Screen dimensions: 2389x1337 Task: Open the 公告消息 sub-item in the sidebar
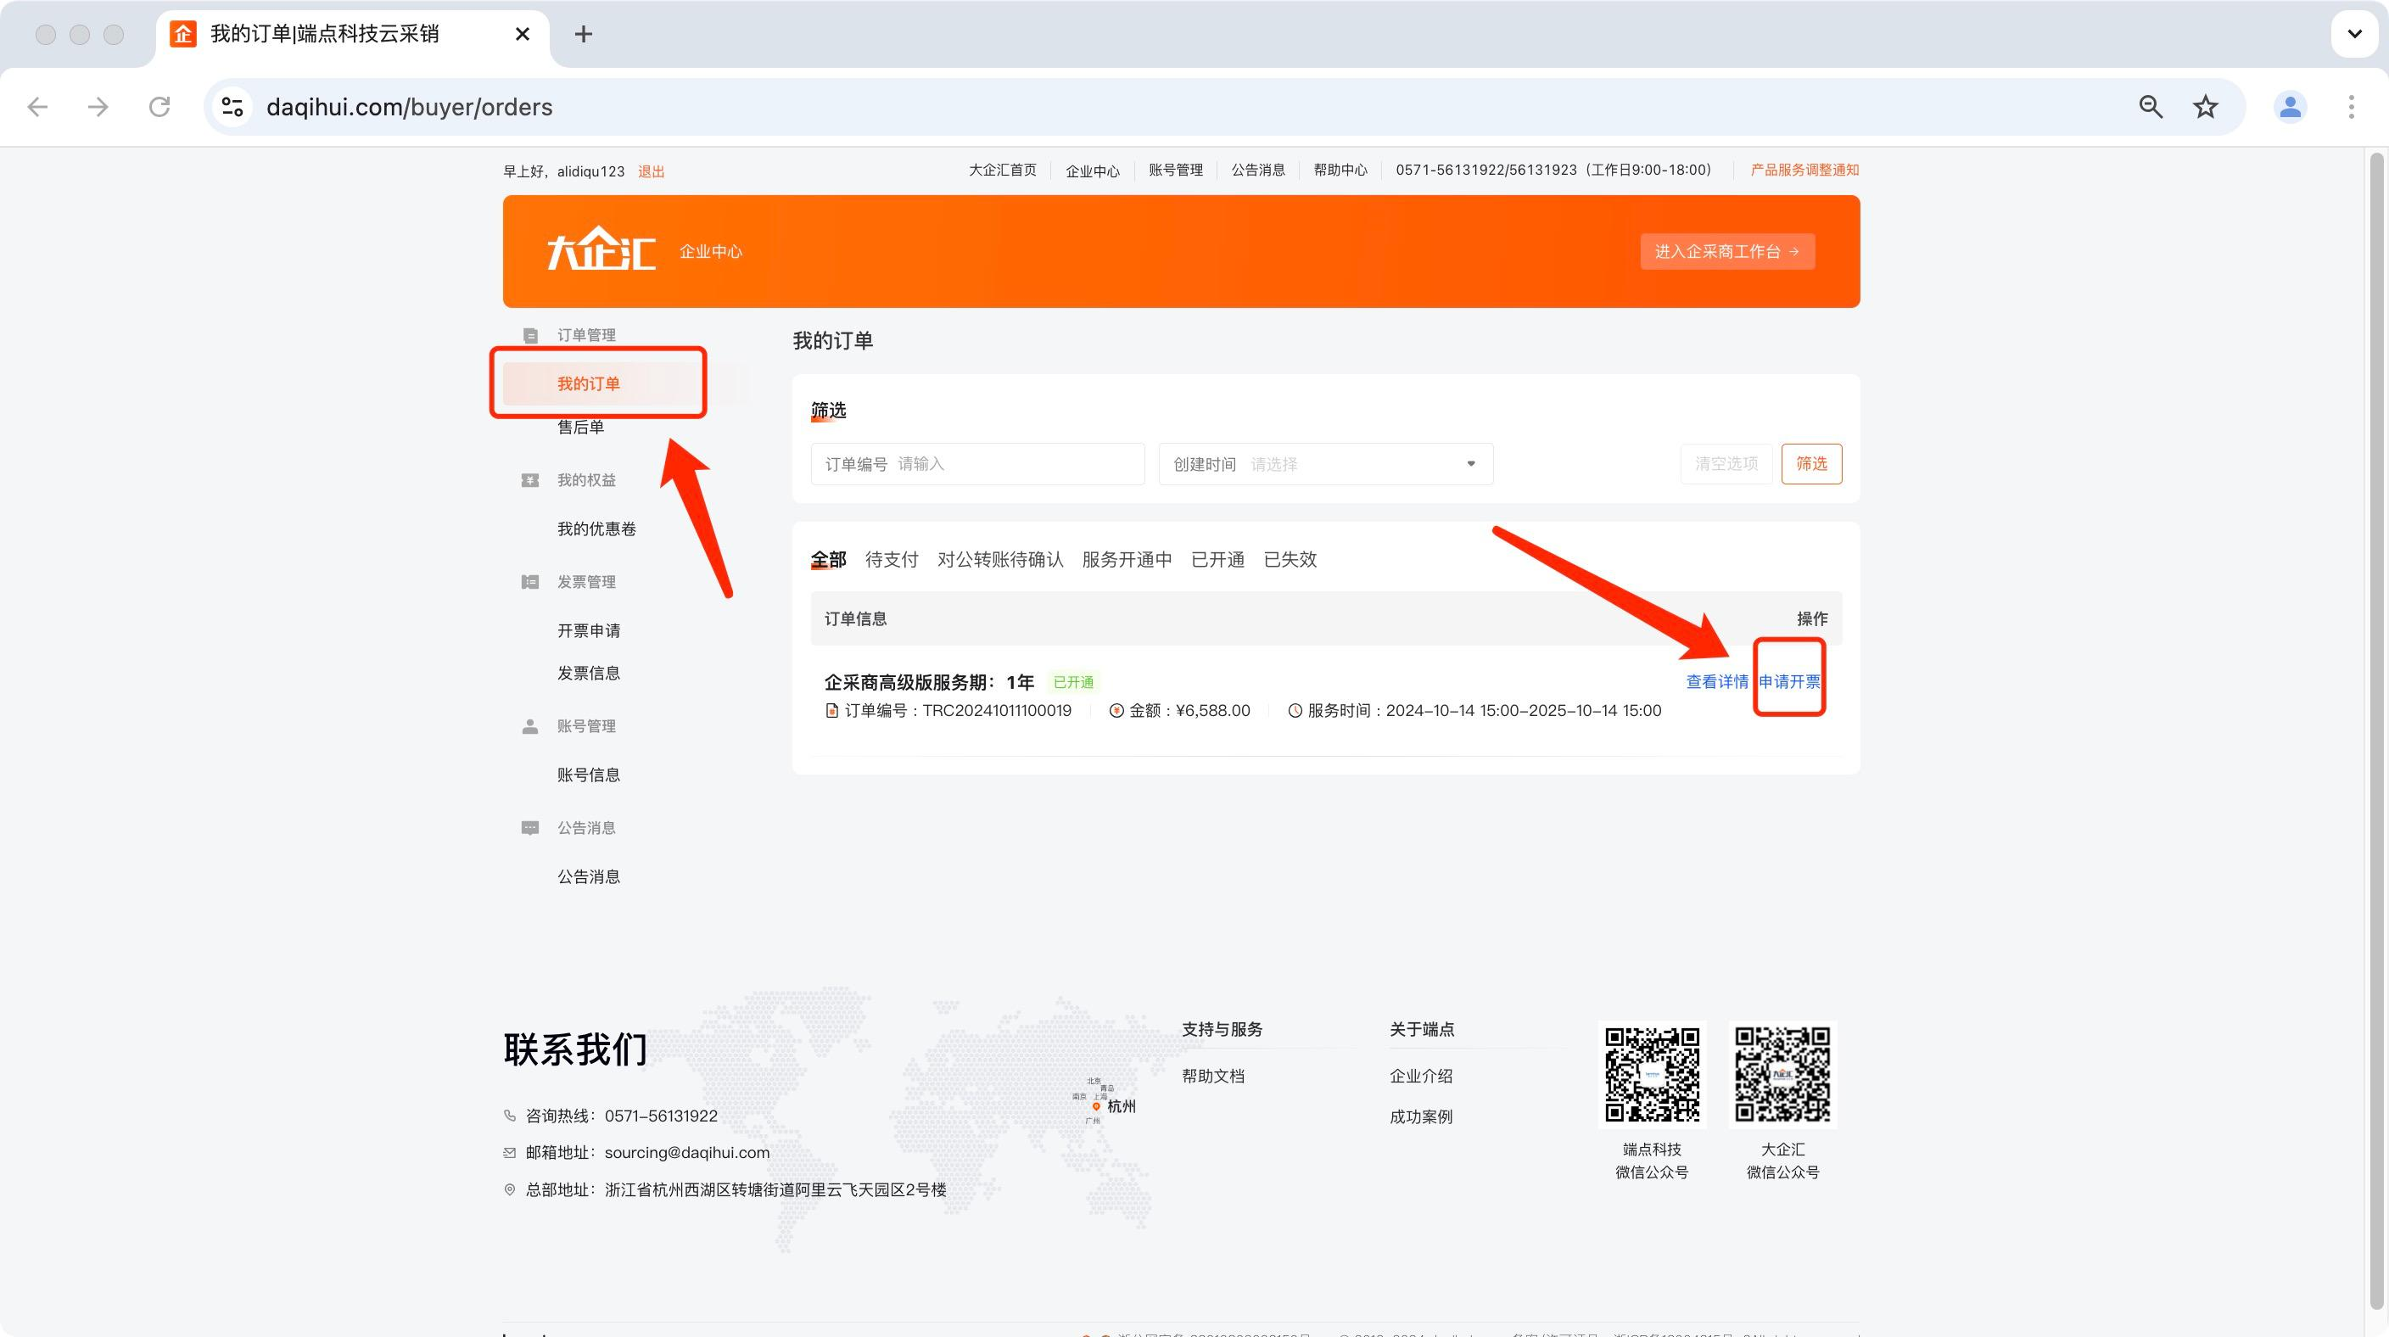tap(589, 877)
